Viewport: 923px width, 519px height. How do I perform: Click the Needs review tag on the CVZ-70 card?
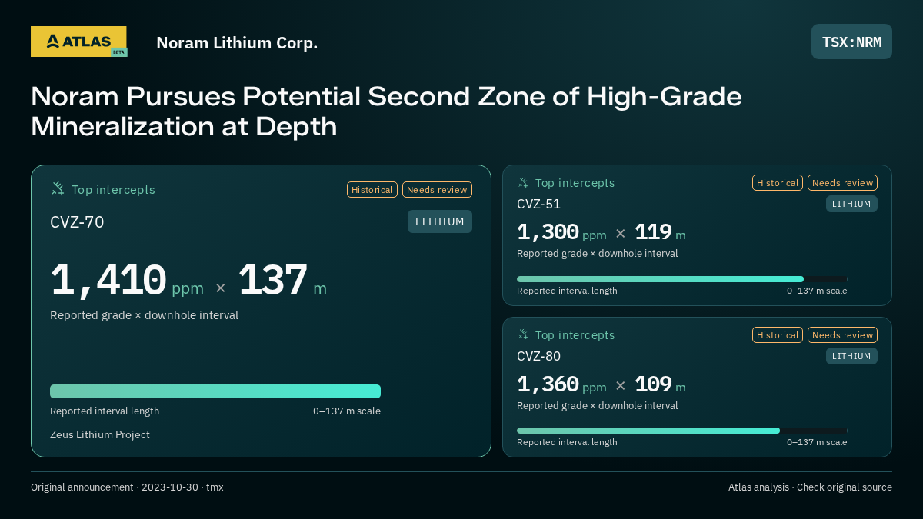[x=437, y=189]
